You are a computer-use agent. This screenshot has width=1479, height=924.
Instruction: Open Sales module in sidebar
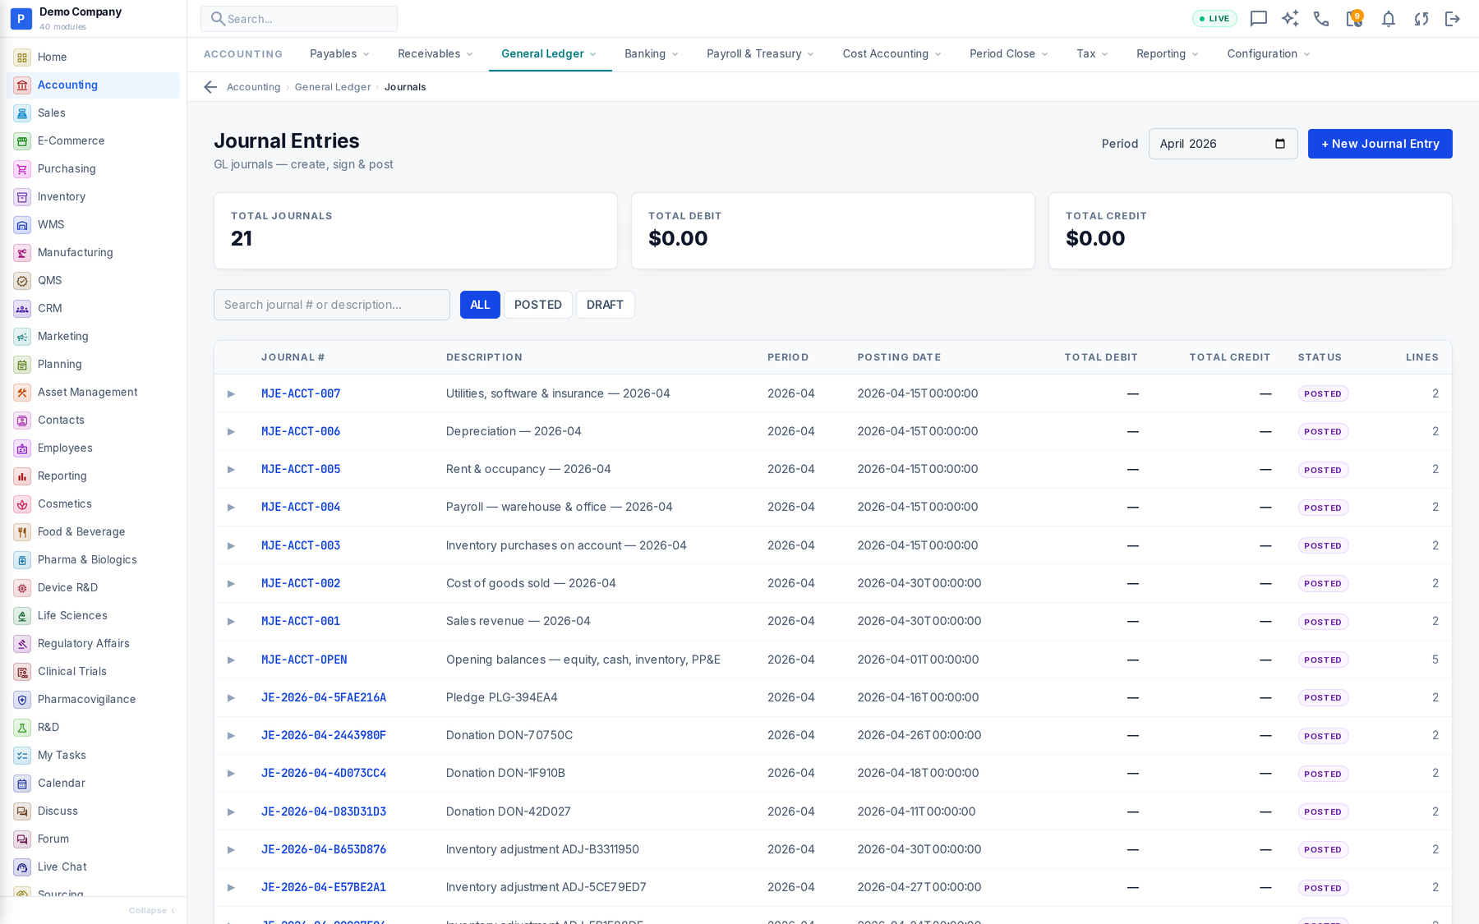tap(93, 113)
